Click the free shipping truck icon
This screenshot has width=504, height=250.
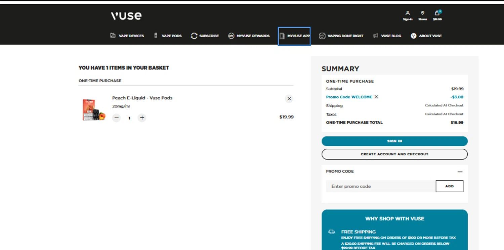pos(332,232)
